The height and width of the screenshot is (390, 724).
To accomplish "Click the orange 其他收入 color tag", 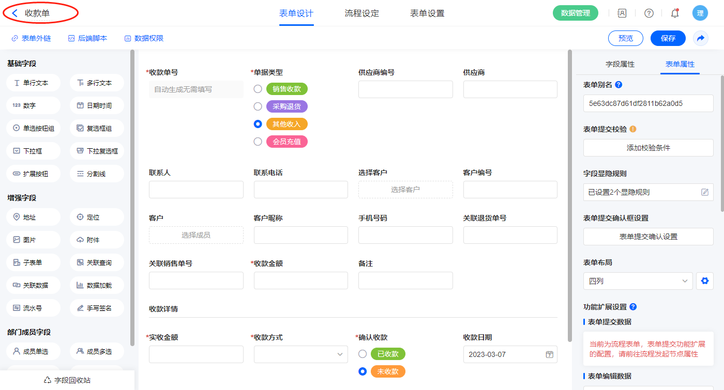I will pyautogui.click(x=286, y=124).
